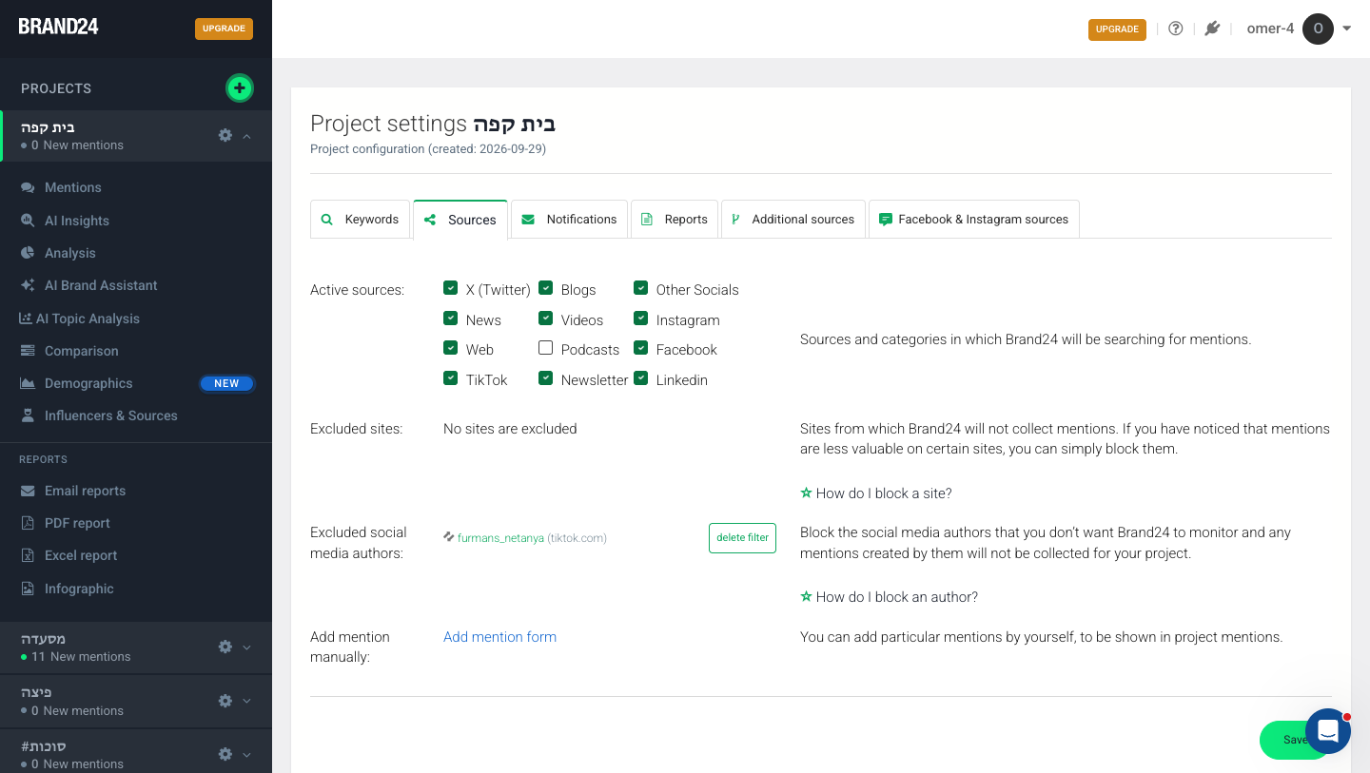The width and height of the screenshot is (1370, 773).
Task: Open the 'How do I block a site?' link
Action: 884,493
